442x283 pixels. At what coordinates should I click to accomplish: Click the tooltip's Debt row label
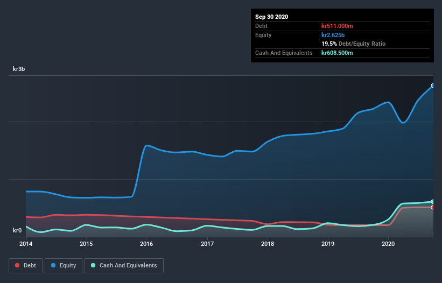tap(261, 26)
